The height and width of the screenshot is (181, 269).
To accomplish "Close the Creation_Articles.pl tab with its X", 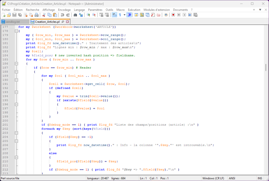I will 68,22.
